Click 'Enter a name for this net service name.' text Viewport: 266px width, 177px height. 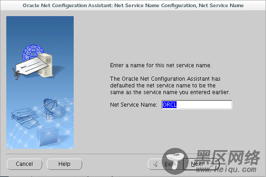(x=161, y=65)
